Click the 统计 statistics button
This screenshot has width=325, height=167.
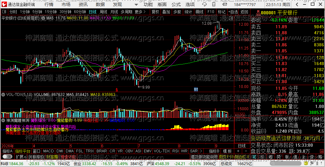click(x=188, y=12)
